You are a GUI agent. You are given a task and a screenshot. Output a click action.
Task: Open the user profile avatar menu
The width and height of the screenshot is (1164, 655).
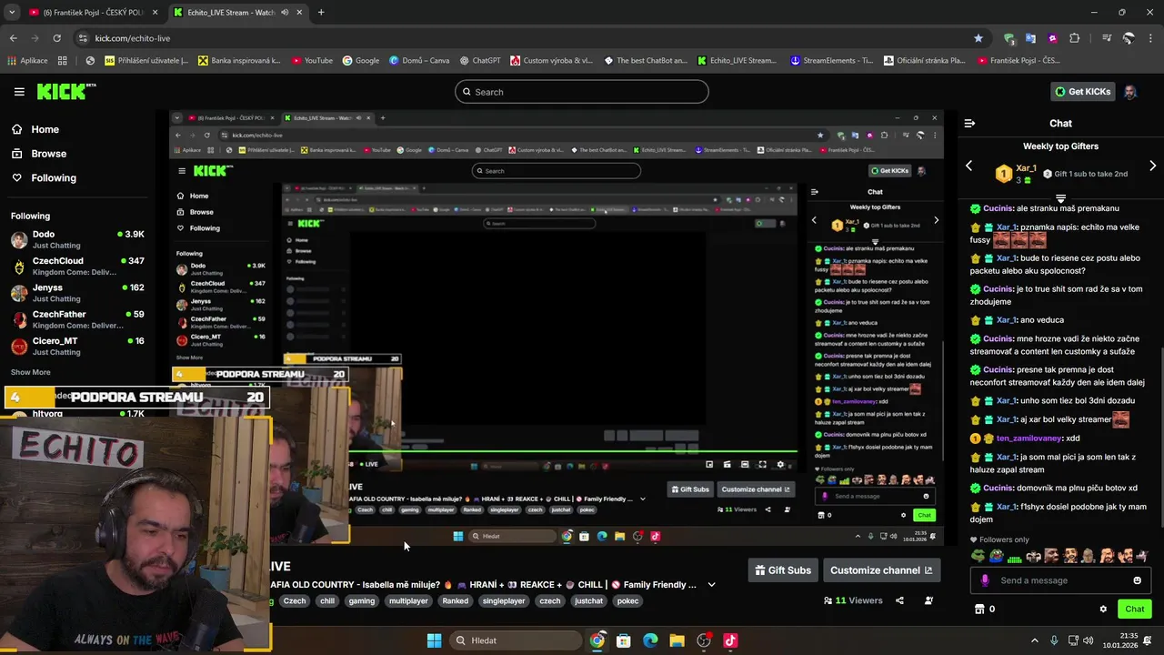point(1129,92)
